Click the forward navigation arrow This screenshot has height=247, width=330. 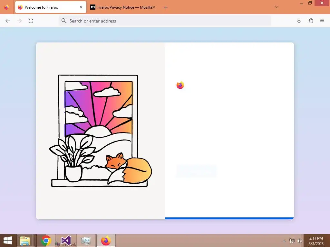click(x=19, y=21)
